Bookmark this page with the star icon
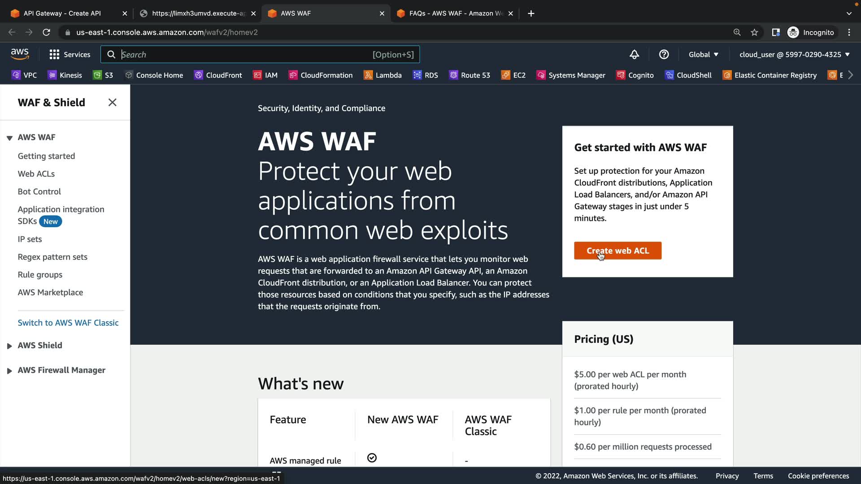This screenshot has height=484, width=861. 754,32
